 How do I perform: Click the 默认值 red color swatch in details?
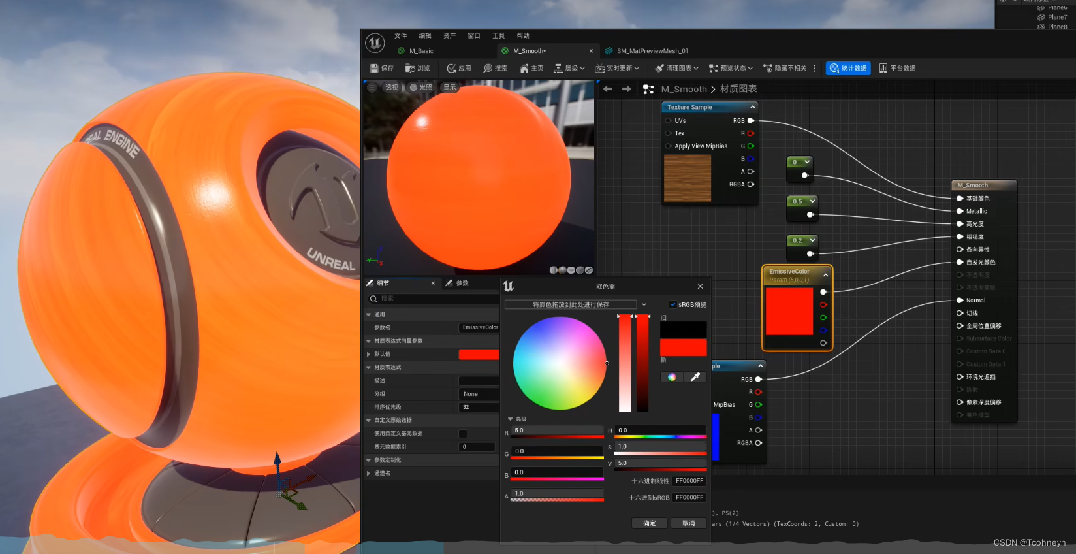point(479,354)
